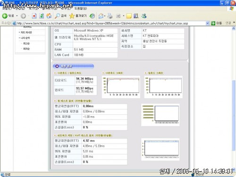Click the Internet Explorer title bar icon
Image resolution: width=236 pixels, height=177 pixels.
[x=2, y=3]
